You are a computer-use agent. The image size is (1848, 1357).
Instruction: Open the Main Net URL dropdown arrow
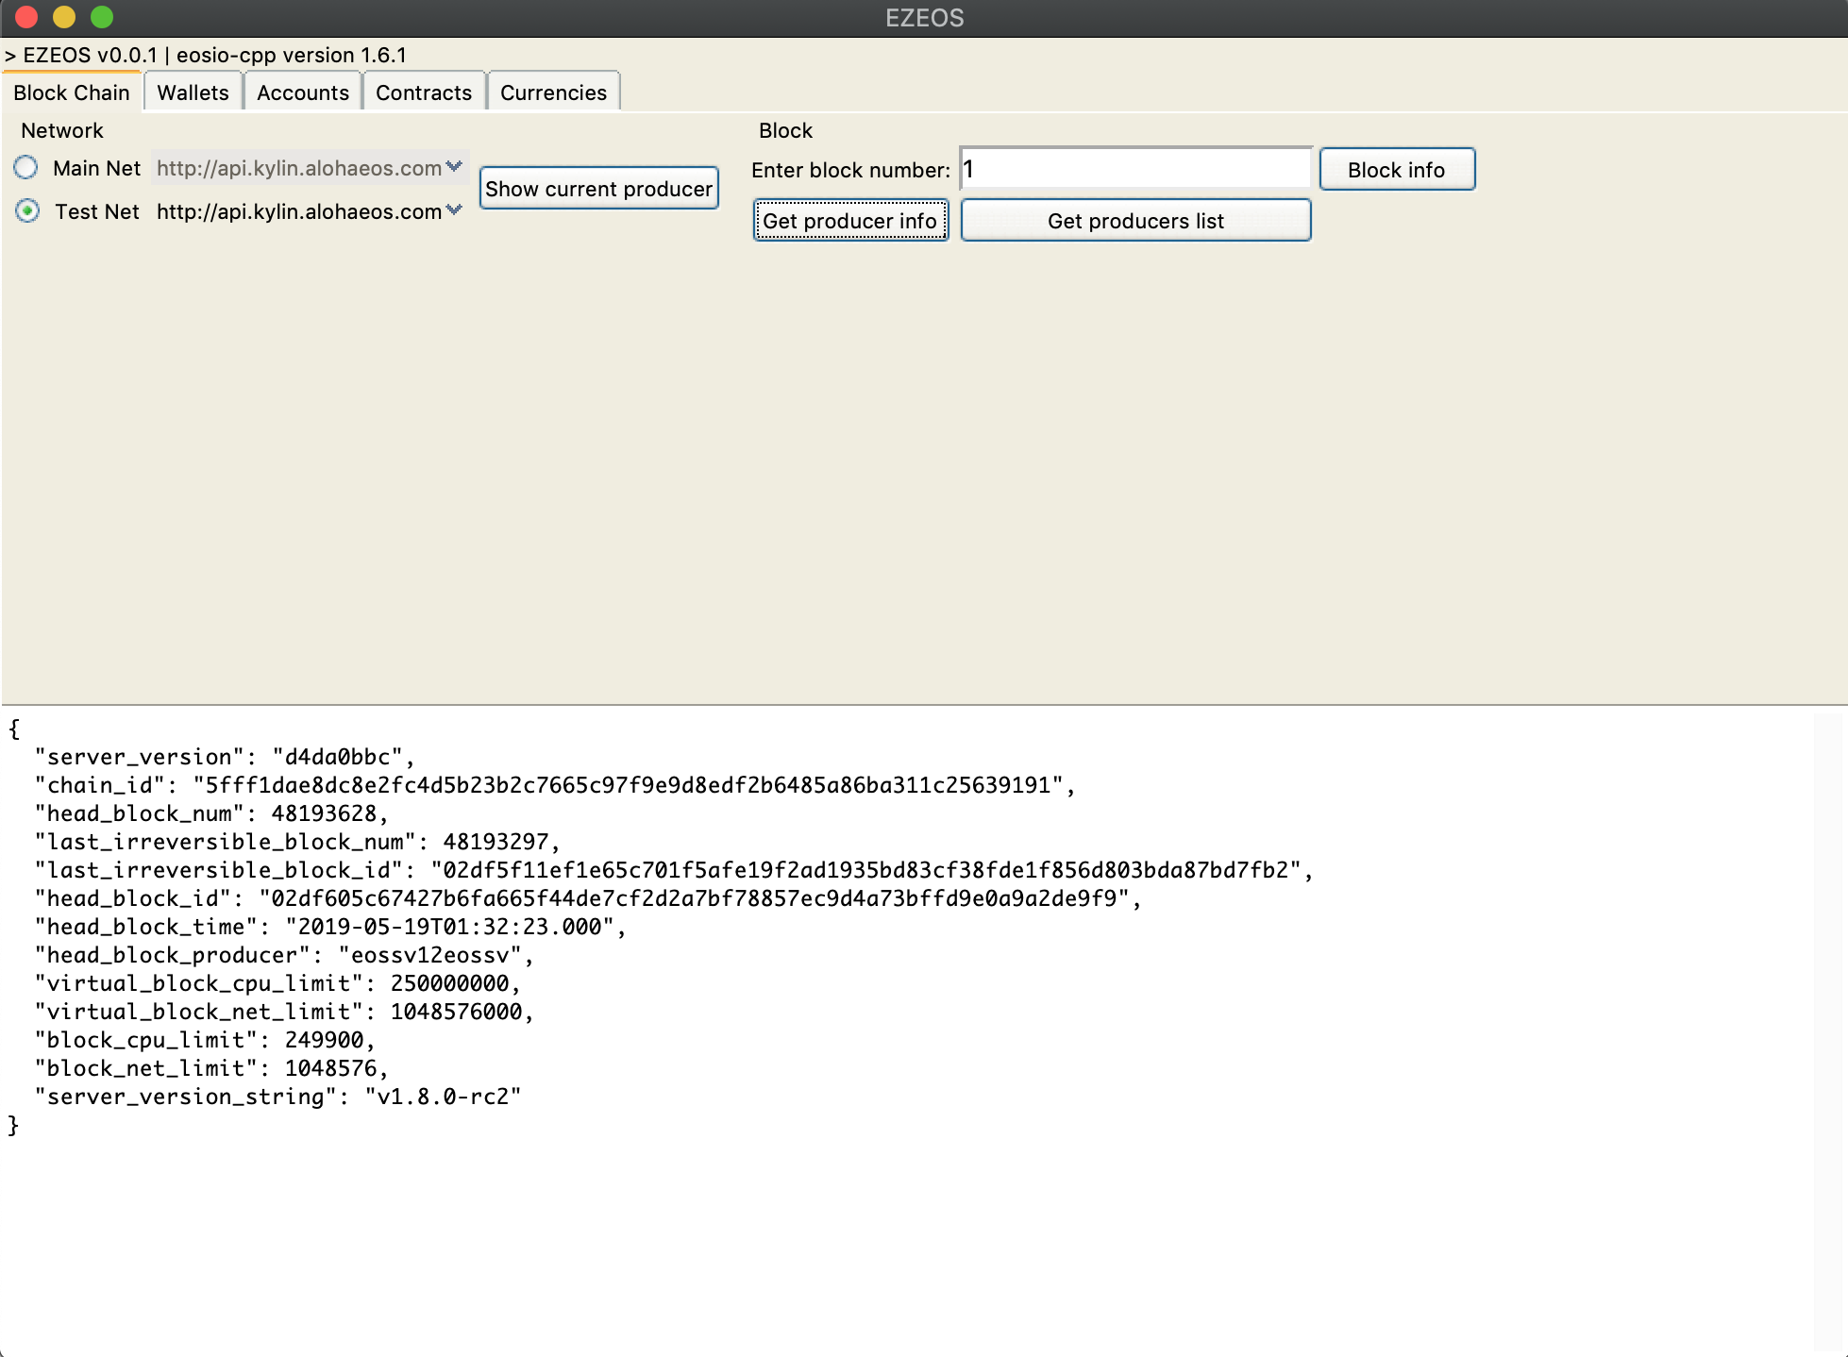click(x=454, y=167)
